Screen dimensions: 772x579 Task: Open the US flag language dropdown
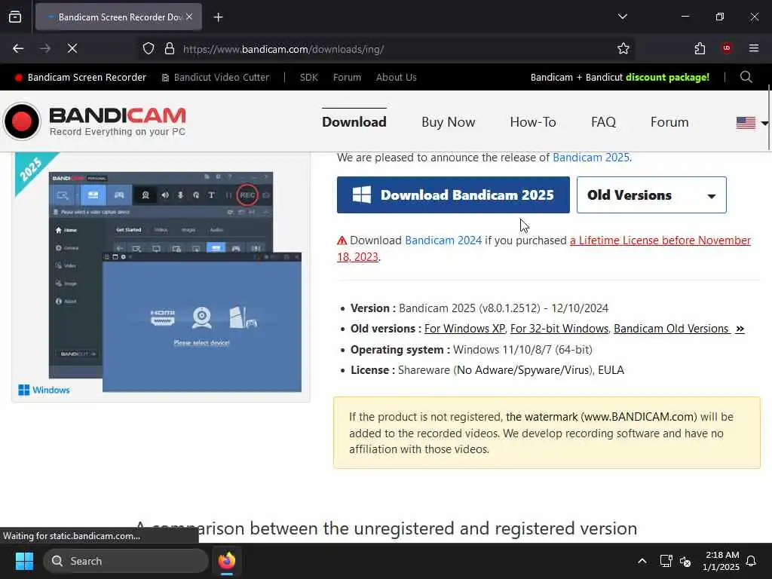point(752,123)
